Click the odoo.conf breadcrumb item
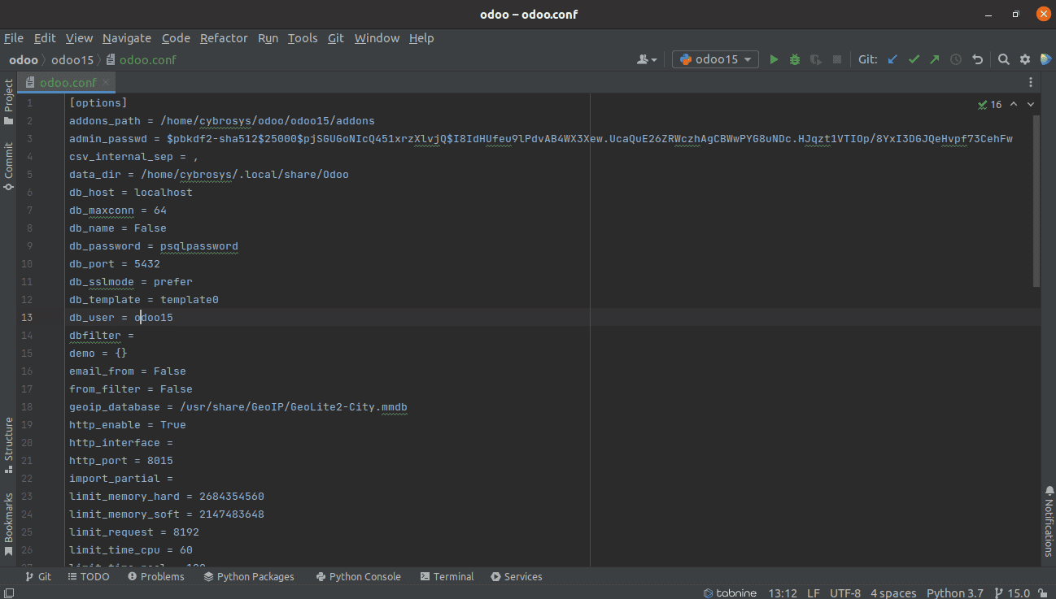Screen dimensions: 1056x599 (x=142, y=59)
